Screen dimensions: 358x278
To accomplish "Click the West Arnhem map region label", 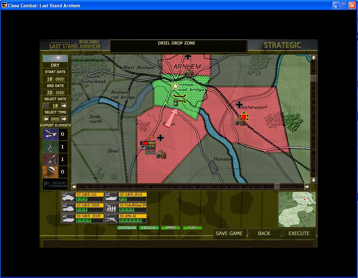I will (138, 67).
